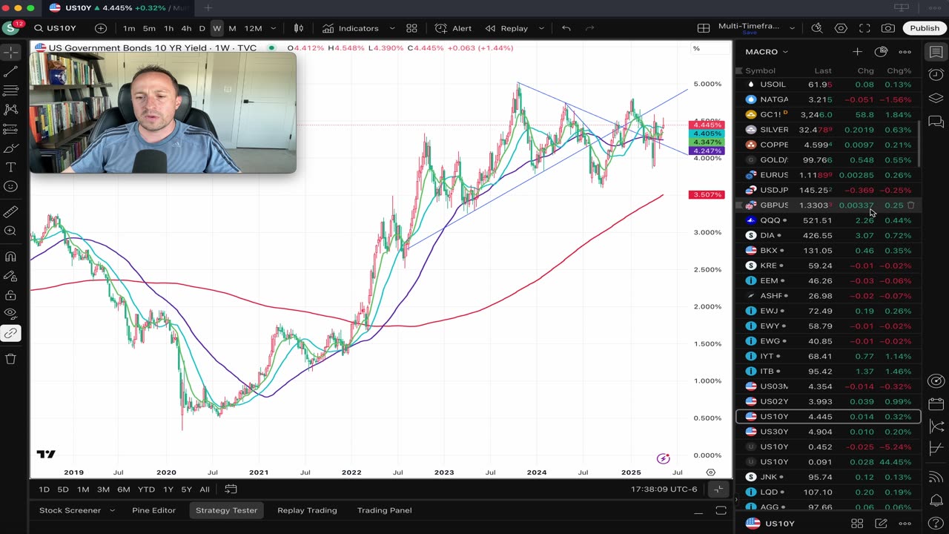The height and width of the screenshot is (534, 949).
Task: Open the Stock Screener tab
Action: tap(70, 510)
